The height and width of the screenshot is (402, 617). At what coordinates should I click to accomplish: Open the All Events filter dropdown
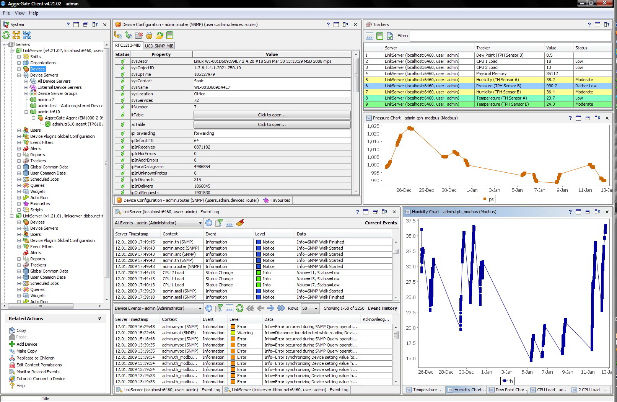pyautogui.click(x=200, y=223)
